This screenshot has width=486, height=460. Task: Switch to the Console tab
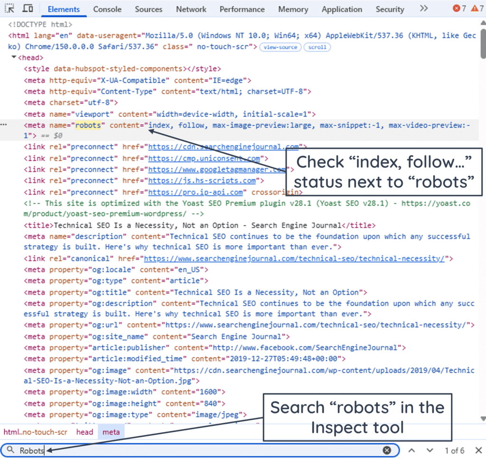[x=107, y=9]
